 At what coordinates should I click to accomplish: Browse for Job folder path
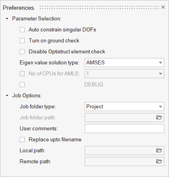(159, 117)
